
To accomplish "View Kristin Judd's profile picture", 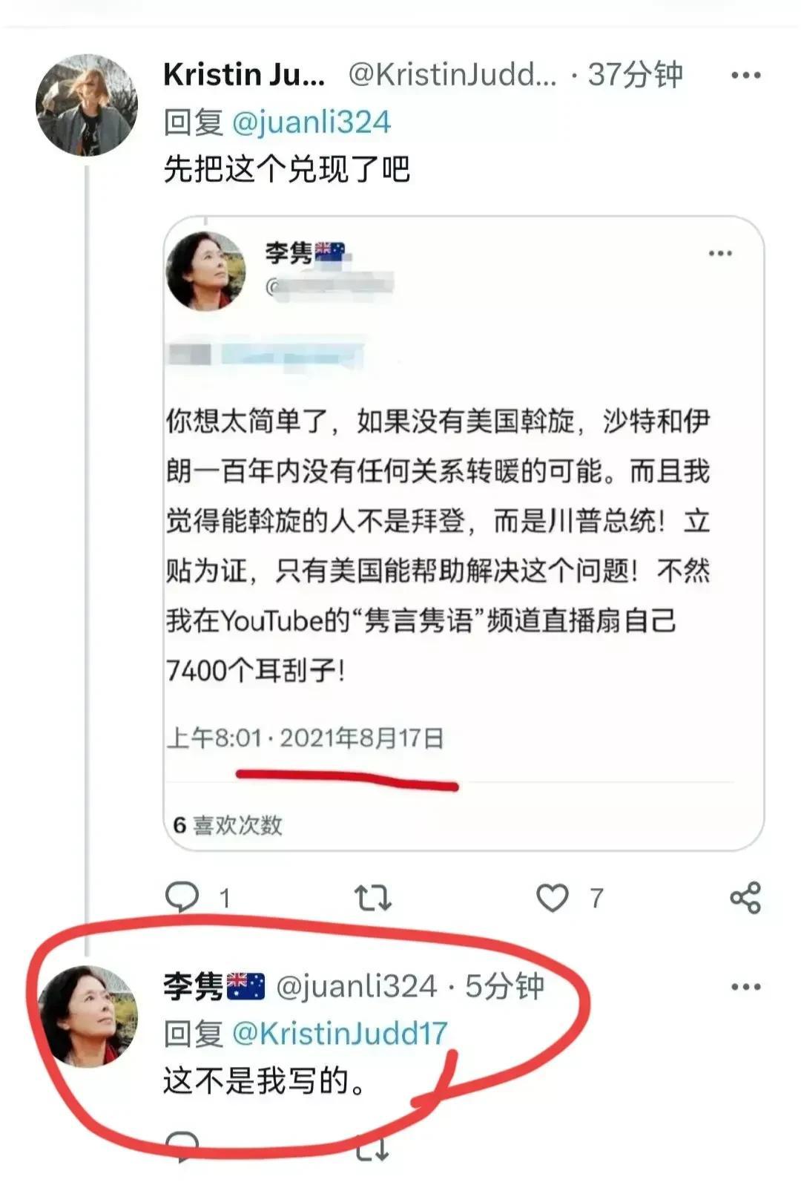I will pos(87,105).
